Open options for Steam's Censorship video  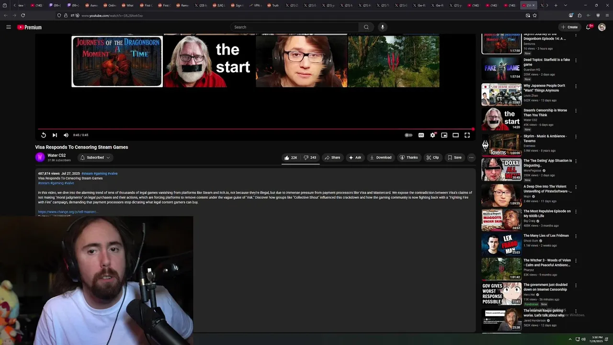[x=576, y=111]
